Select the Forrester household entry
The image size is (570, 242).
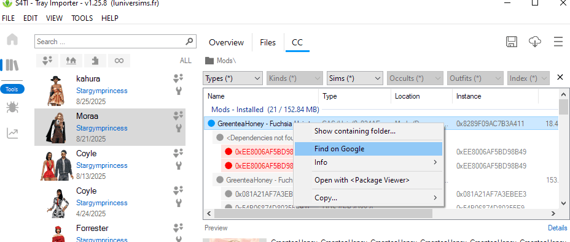pyautogui.click(x=110, y=232)
